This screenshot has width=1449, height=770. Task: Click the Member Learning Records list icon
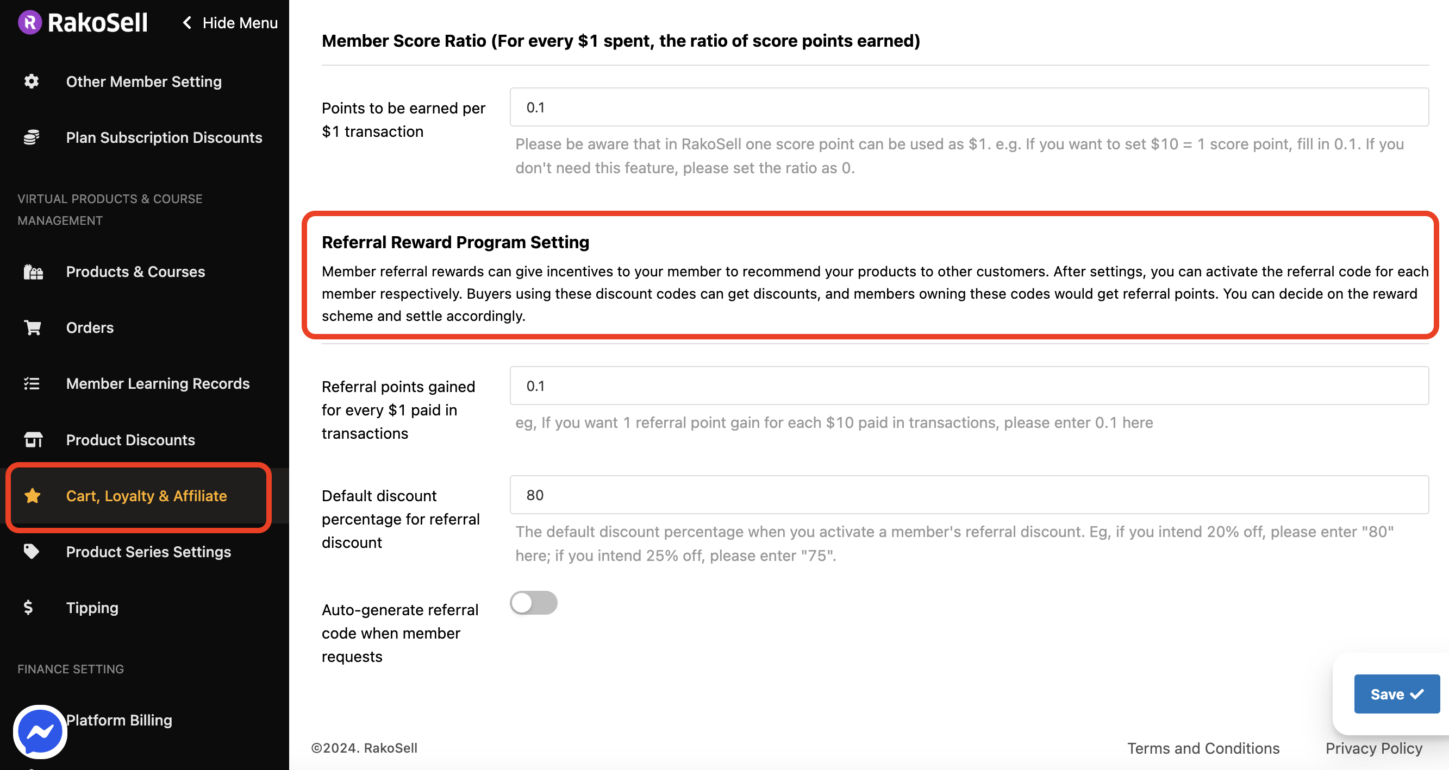click(x=32, y=384)
